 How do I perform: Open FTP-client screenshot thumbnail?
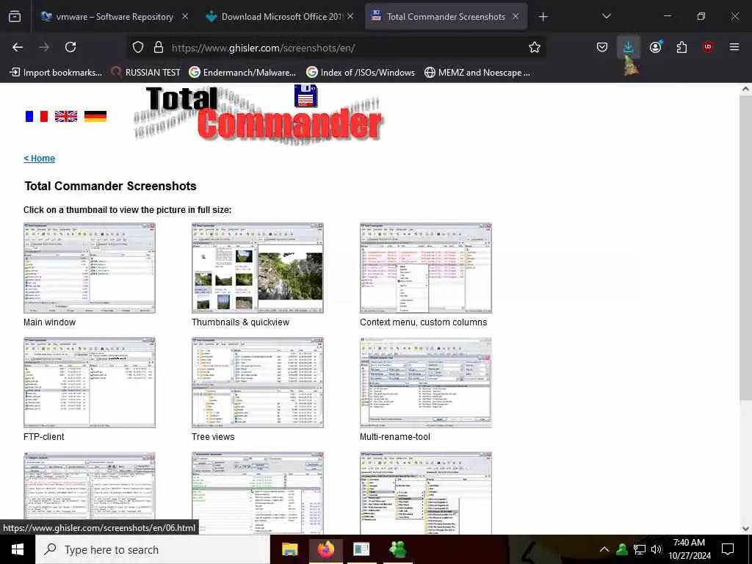point(90,383)
